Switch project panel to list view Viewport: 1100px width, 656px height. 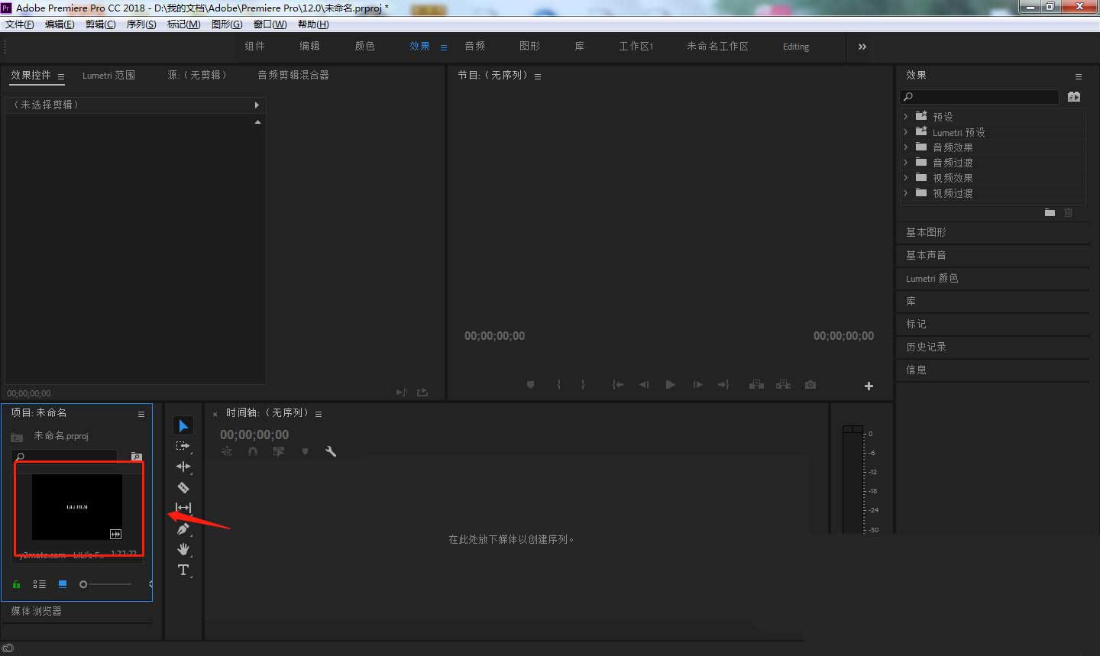point(39,584)
